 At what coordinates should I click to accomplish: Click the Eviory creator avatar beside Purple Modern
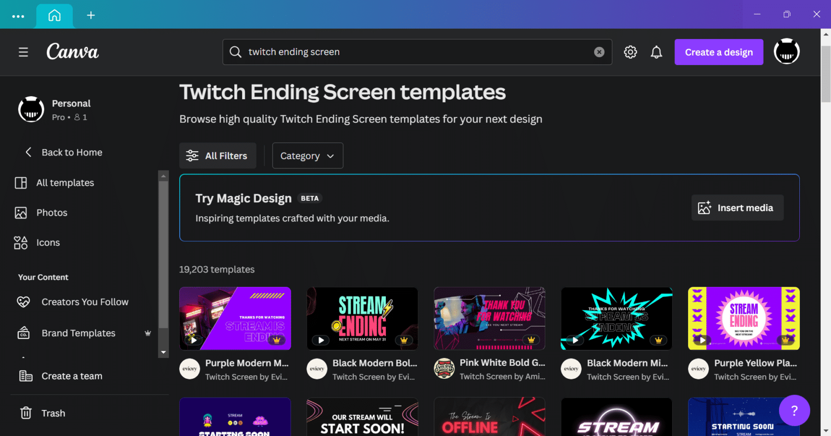click(x=190, y=369)
